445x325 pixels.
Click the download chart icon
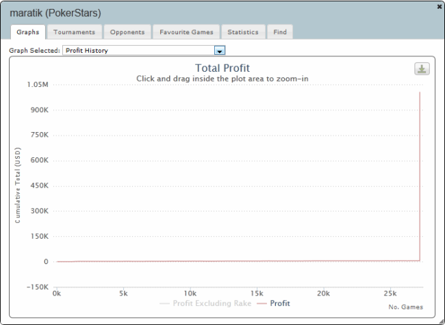tap(422, 69)
